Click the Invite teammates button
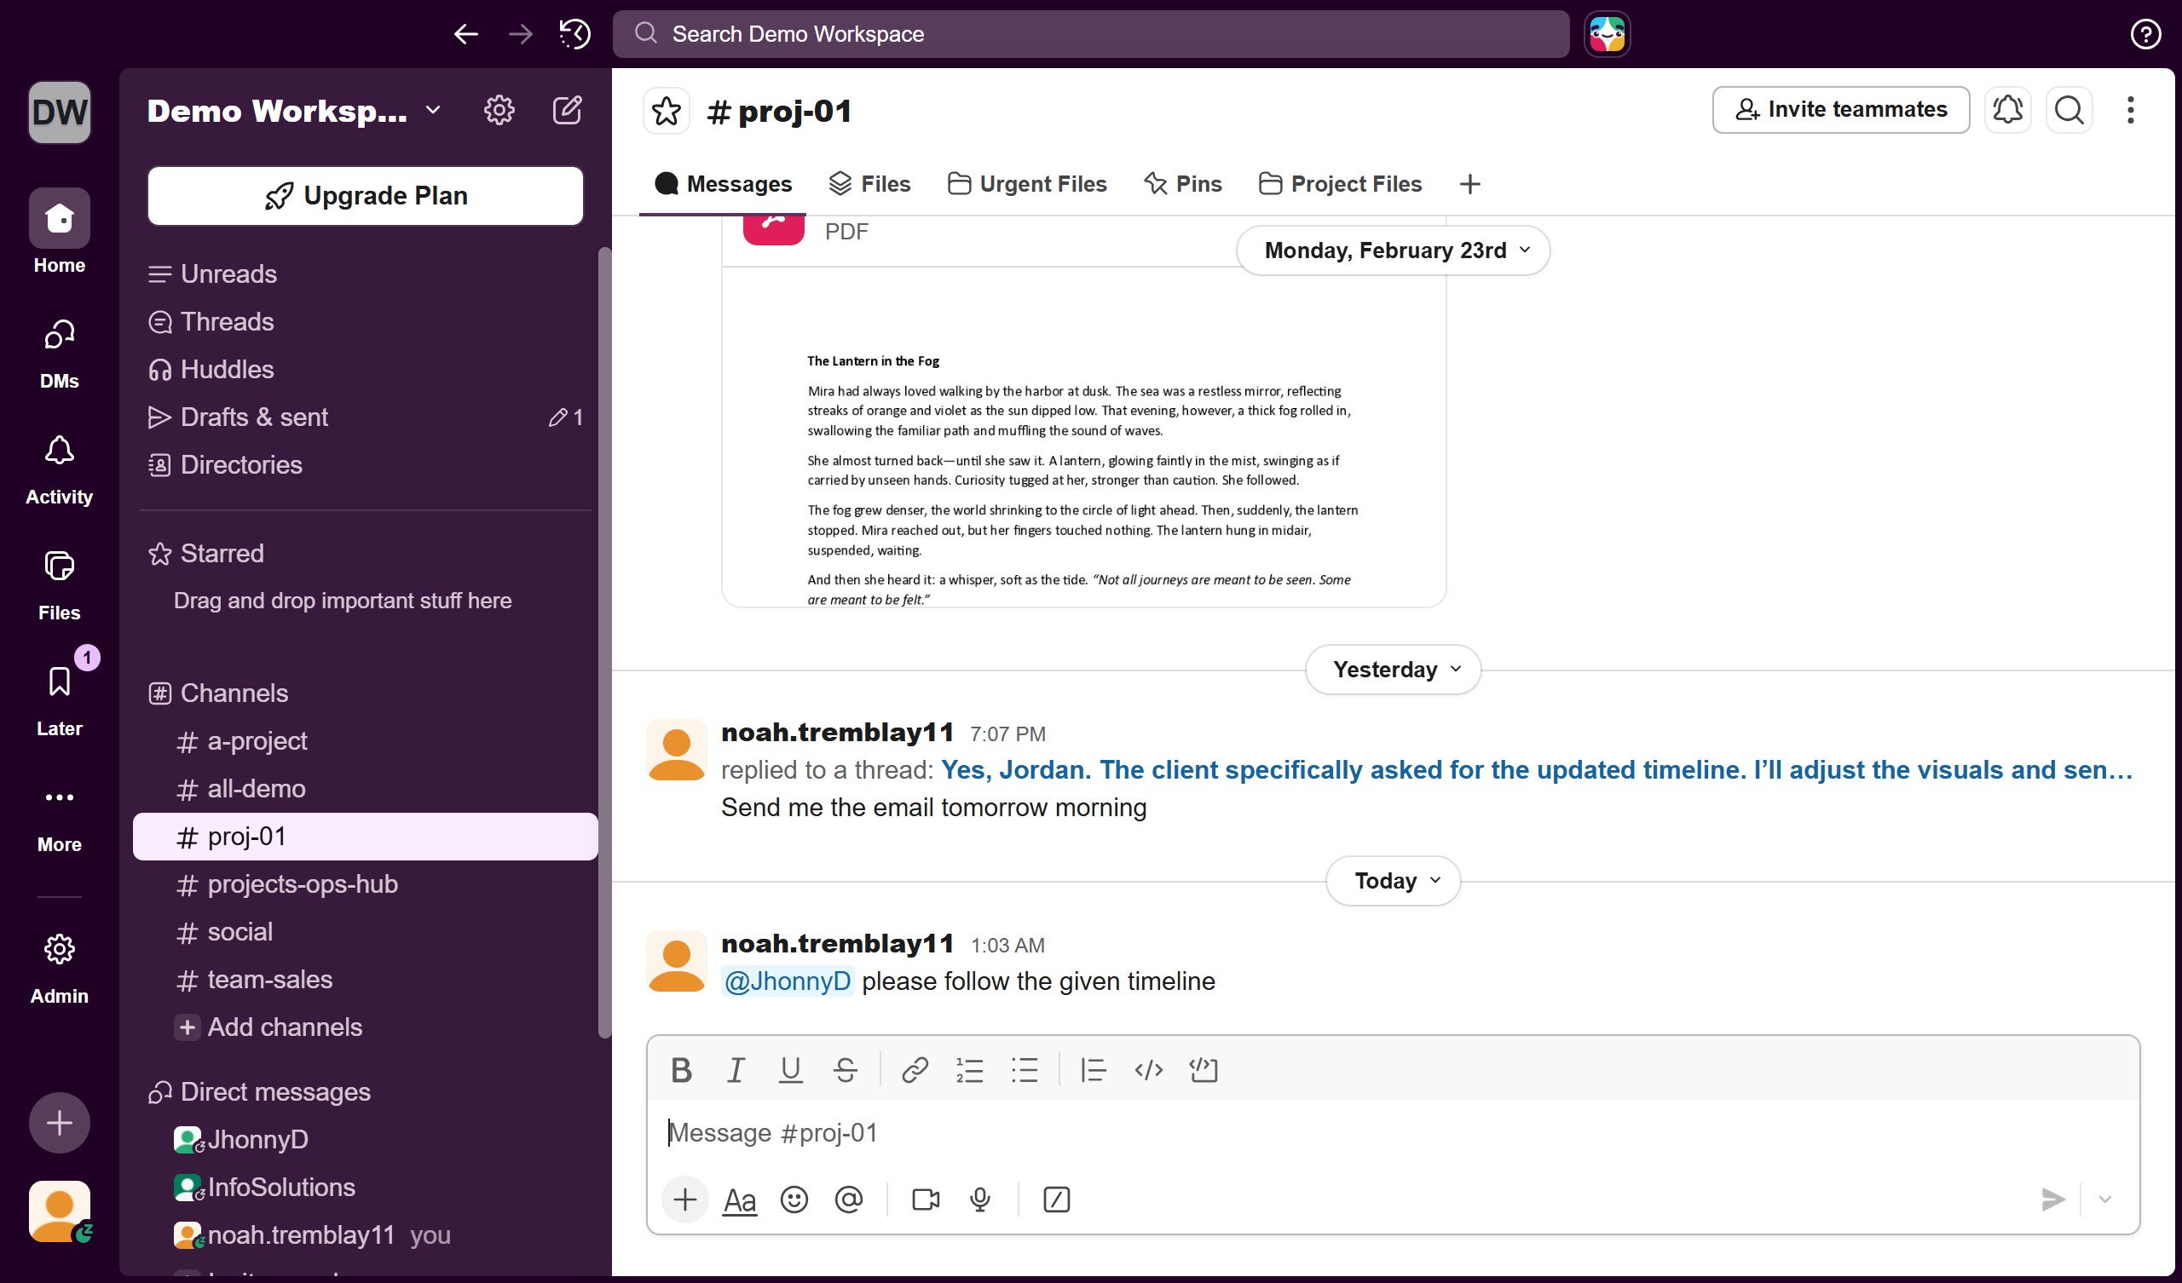 (x=1841, y=109)
